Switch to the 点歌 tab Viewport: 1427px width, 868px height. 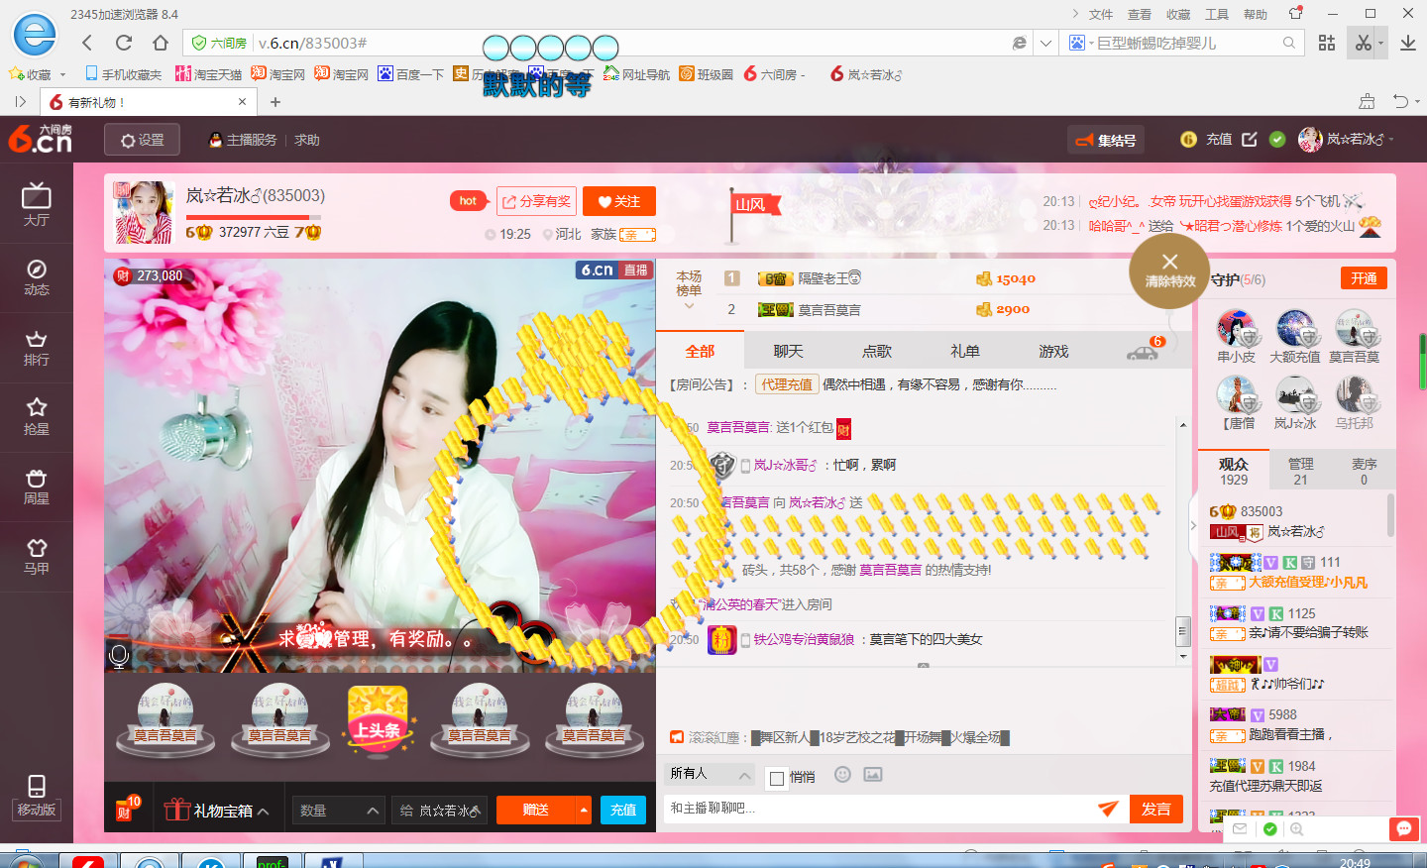pos(877,352)
